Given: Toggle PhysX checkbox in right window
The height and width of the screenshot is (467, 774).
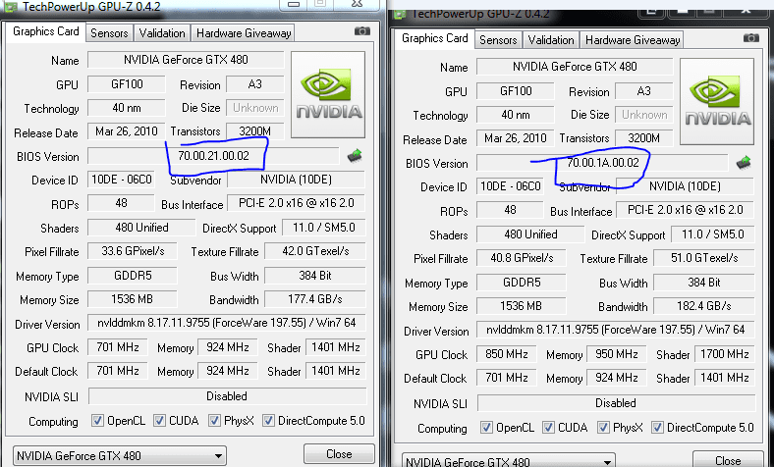Looking at the screenshot, I should click(x=603, y=428).
